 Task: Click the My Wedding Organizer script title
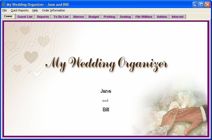coord(107,64)
